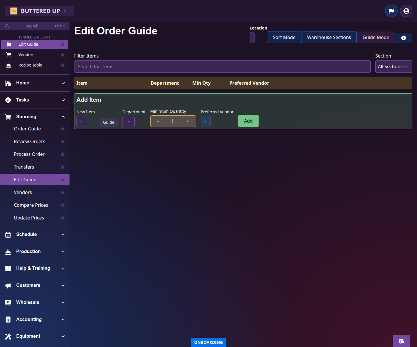Open the chat bubble in bottom corner
Viewport: 417px width, 347px height.
click(401, 342)
